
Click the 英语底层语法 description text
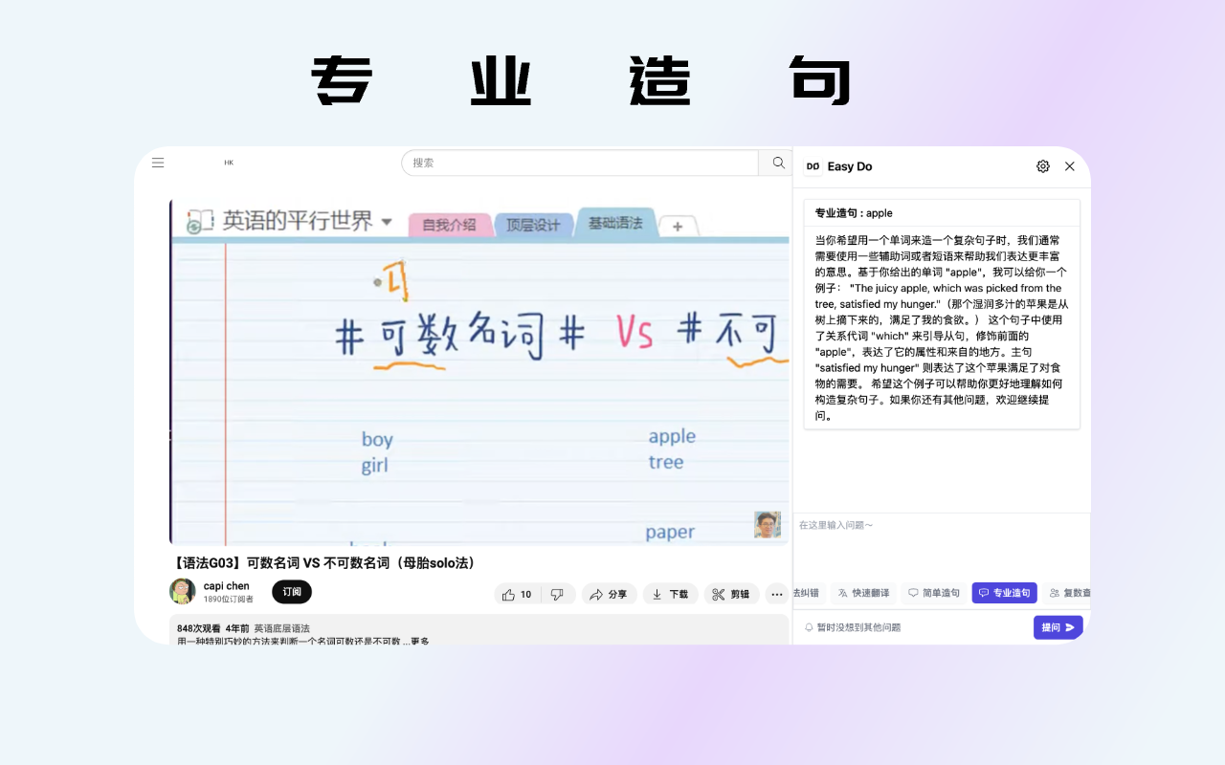[281, 628]
